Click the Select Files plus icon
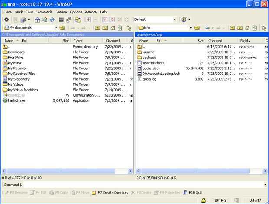269x204 pixels. click(88, 19)
